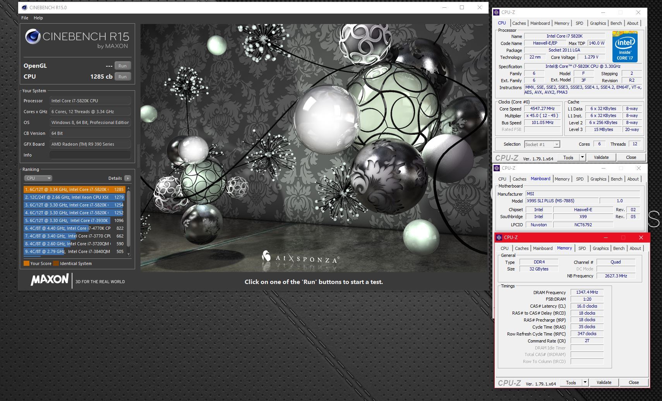Image resolution: width=662 pixels, height=401 pixels.
Task: Click Validate in top CPU-Z window
Action: click(x=601, y=157)
